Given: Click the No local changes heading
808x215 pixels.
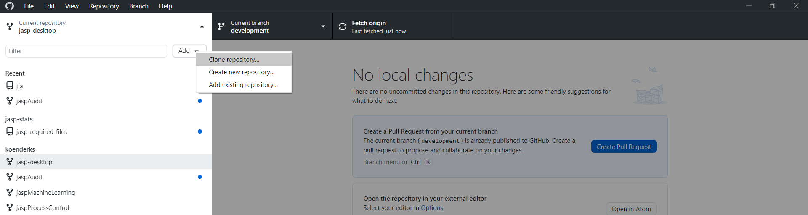Looking at the screenshot, I should coord(413,75).
